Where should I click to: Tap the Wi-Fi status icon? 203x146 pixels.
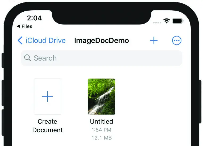point(167,21)
